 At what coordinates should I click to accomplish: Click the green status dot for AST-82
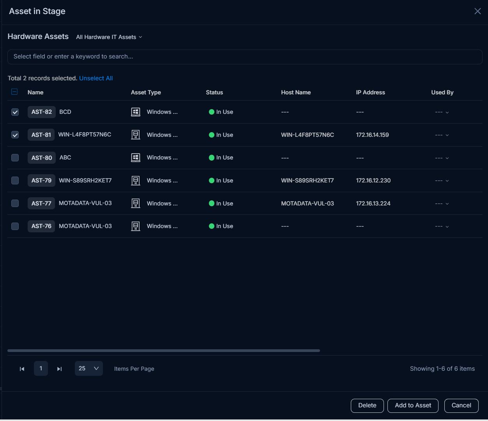[x=212, y=112]
